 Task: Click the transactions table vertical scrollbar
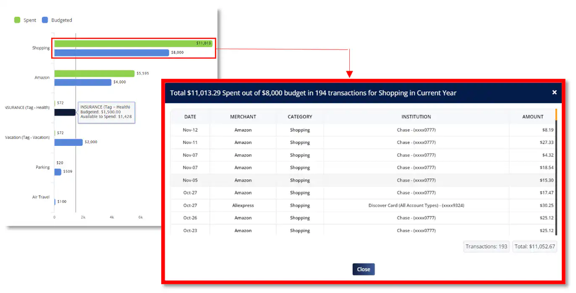556,176
